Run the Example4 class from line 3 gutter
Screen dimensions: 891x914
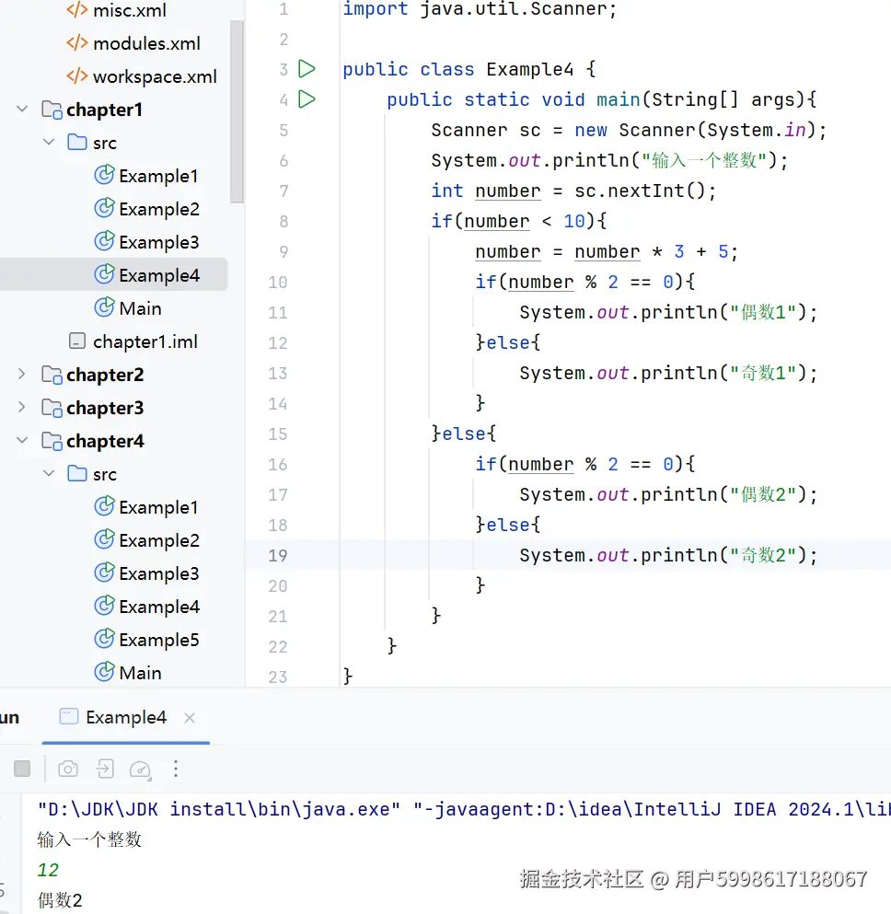(x=307, y=69)
